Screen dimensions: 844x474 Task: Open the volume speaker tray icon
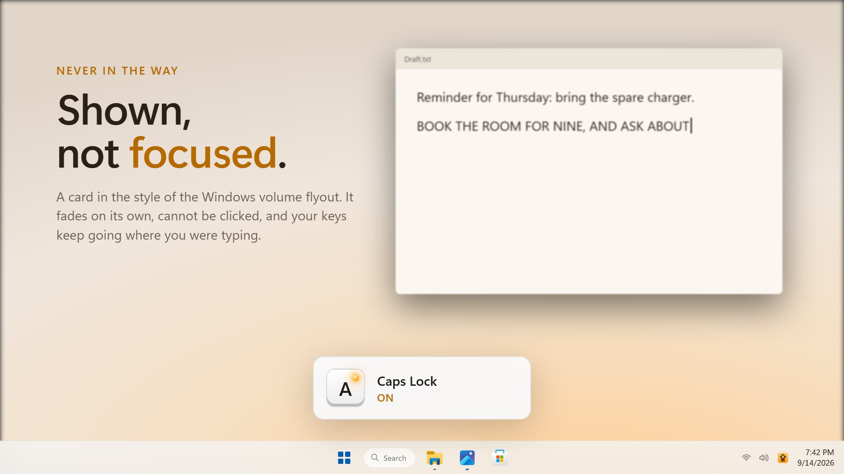click(x=764, y=458)
